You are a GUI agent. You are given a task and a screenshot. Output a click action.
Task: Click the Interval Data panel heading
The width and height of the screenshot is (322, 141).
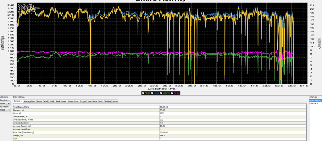[x=18, y=97]
